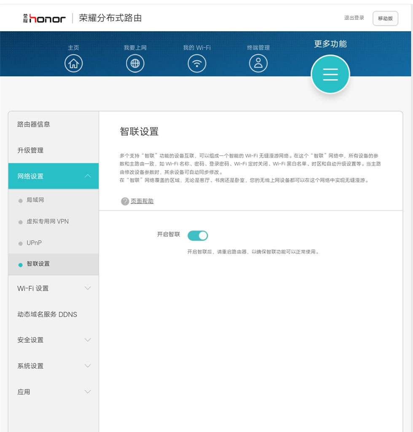Select 升级管理 in the sidebar
Screen dimensions: 413x432
[30, 150]
